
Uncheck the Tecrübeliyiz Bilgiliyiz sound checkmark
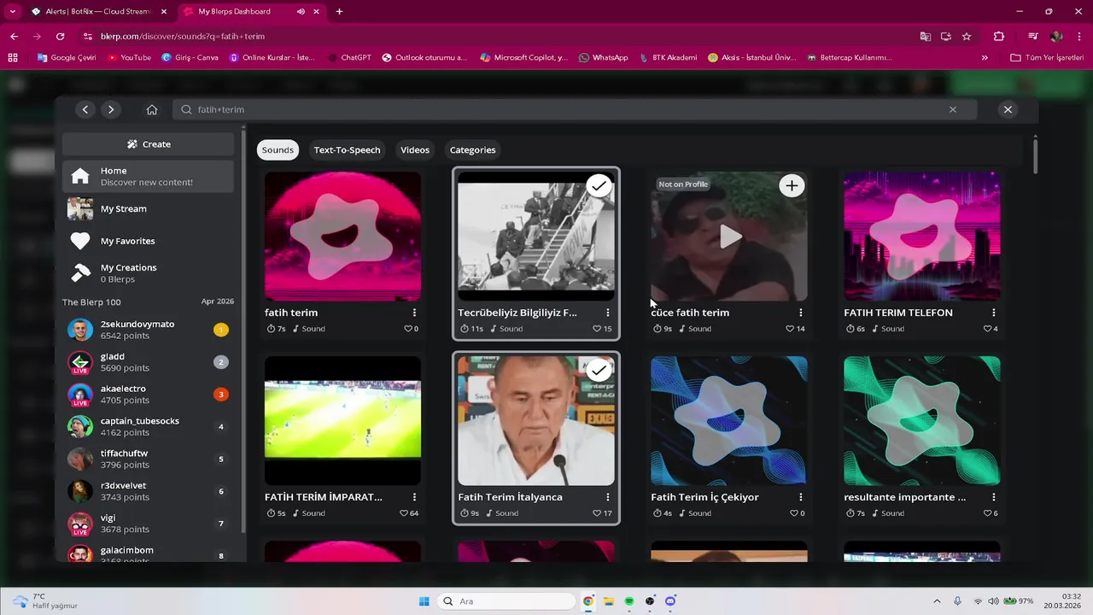pyautogui.click(x=599, y=185)
